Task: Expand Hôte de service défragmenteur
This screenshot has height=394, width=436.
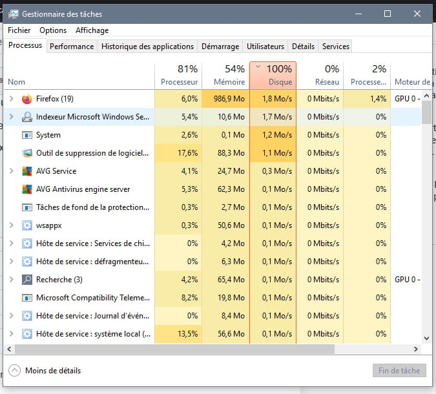Action: tap(11, 261)
